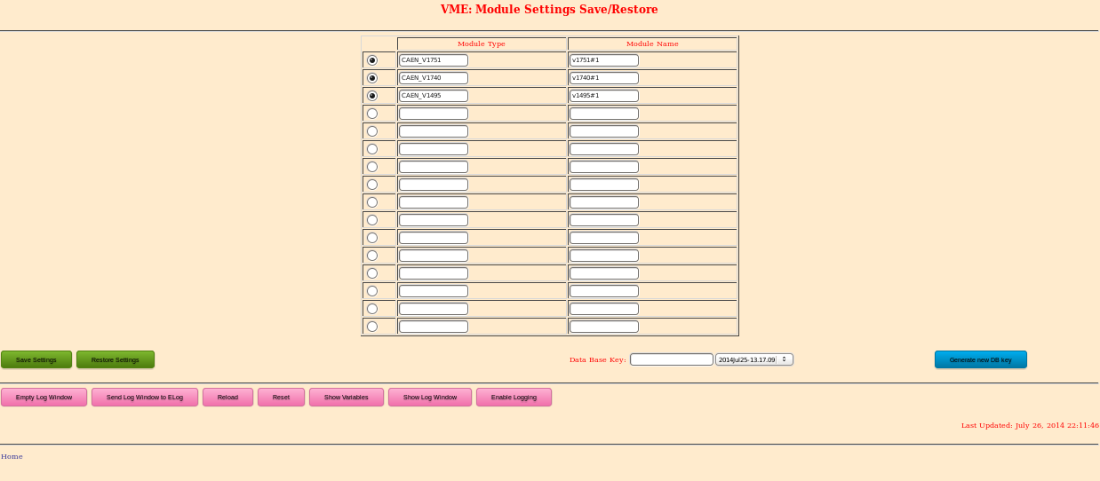1100x481 pixels.
Task: Enable Logging via the pink button
Action: click(x=514, y=398)
